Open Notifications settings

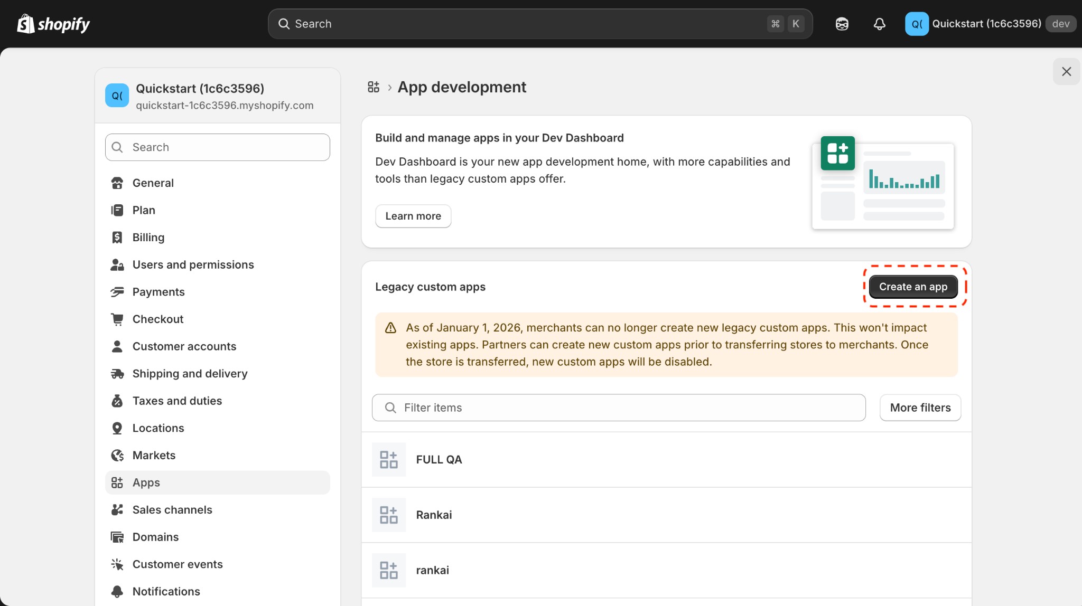(x=166, y=591)
